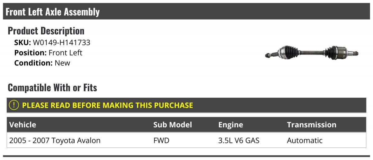373x160 pixels.
Task: Click the Position label
Action: point(30,53)
